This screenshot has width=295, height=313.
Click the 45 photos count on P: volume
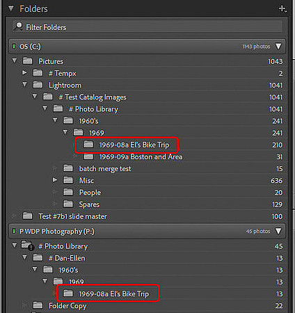[x=258, y=231]
